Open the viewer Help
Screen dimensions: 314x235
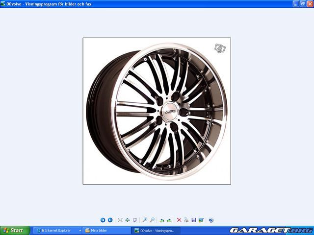click(x=211, y=220)
